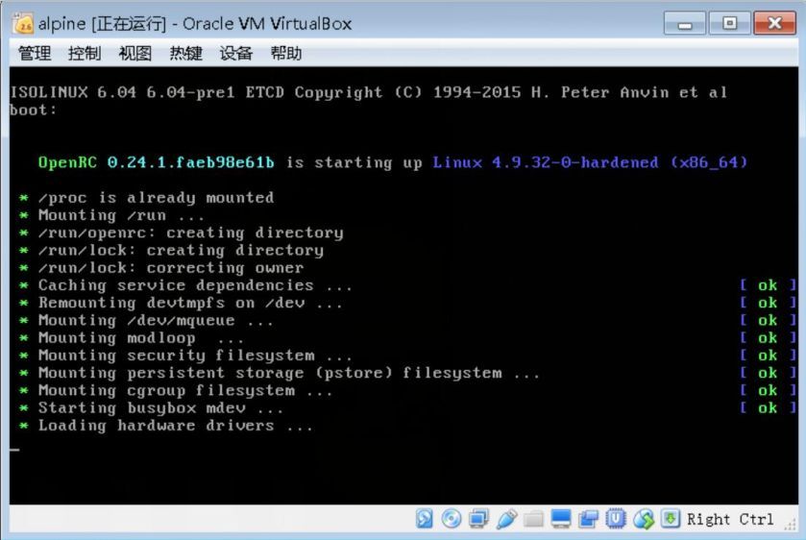The height and width of the screenshot is (540, 806).
Task: Click the hard disk activity status icon
Action: 424,519
